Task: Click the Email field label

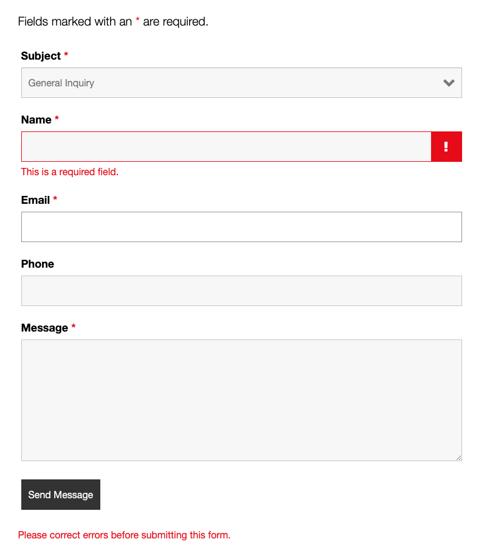Action: [35, 200]
